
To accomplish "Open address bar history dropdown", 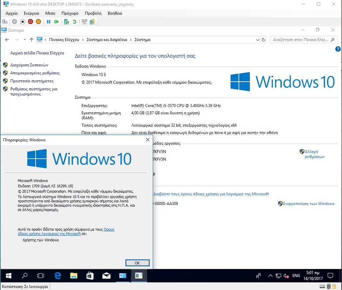I will 257,40.
